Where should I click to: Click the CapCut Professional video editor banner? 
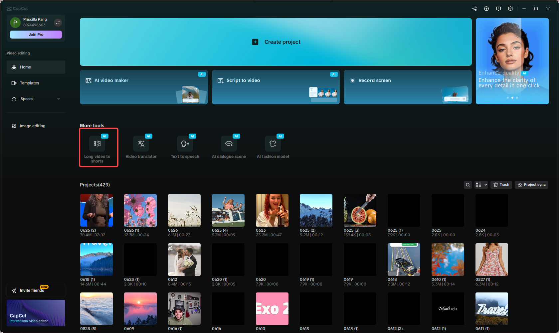(x=36, y=313)
